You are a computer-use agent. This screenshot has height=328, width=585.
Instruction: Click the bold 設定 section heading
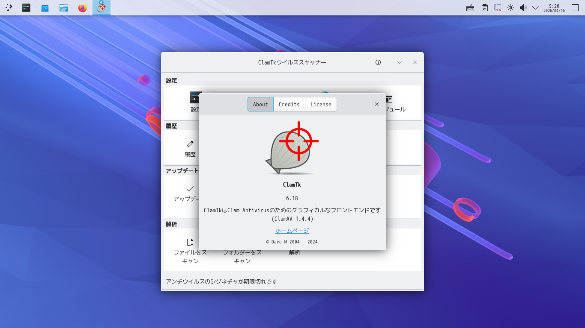point(171,80)
